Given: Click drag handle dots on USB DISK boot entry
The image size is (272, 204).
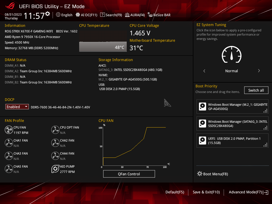Looking at the screenshot, I should tap(265, 145).
